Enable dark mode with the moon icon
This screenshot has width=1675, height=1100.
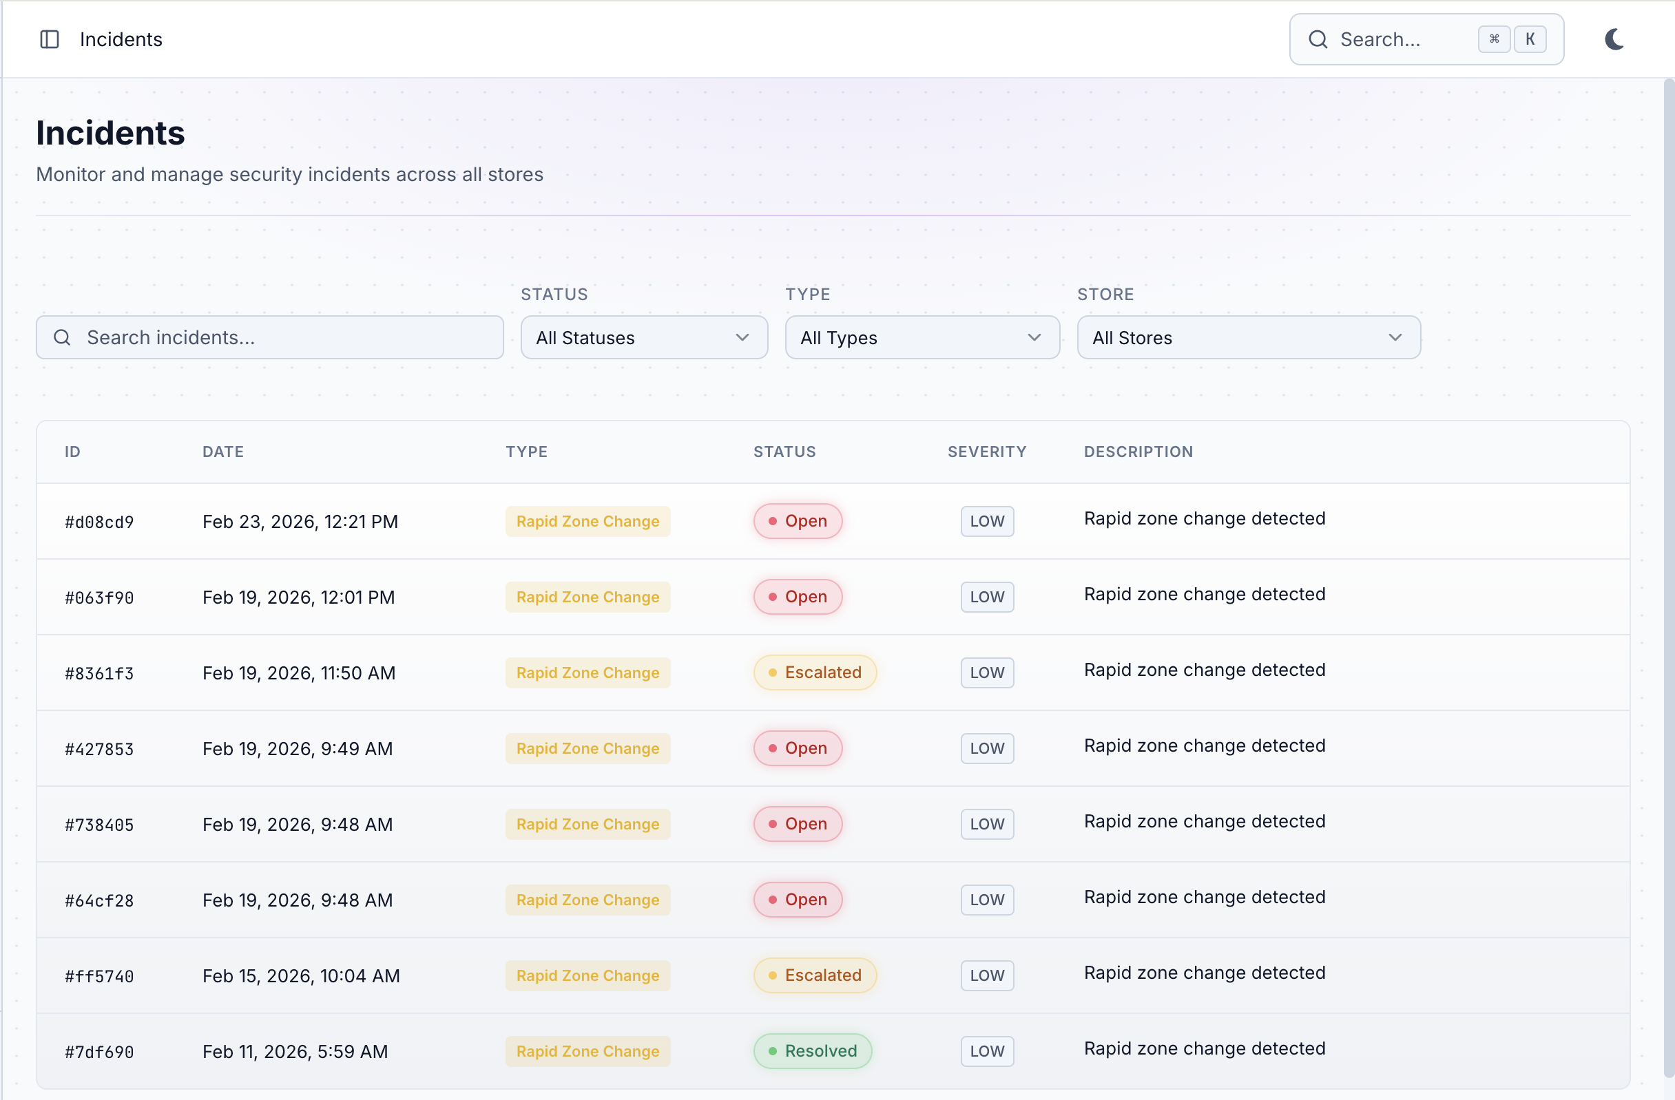pos(1614,39)
